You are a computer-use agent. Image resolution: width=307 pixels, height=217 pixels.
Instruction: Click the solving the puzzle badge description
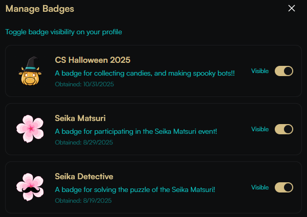pyautogui.click(x=135, y=189)
